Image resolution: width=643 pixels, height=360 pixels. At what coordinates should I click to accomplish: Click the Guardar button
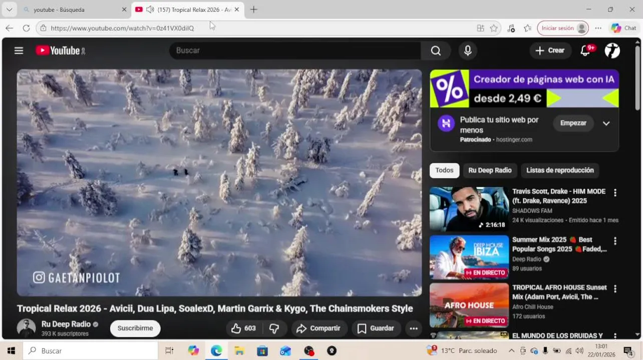tap(376, 328)
